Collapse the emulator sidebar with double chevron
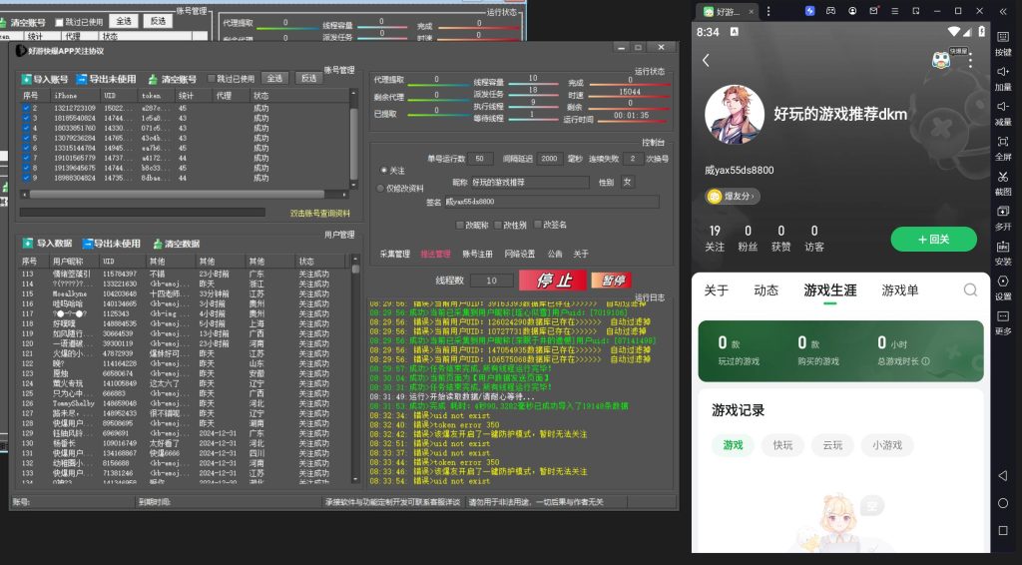The height and width of the screenshot is (565, 1022). 1003,11
